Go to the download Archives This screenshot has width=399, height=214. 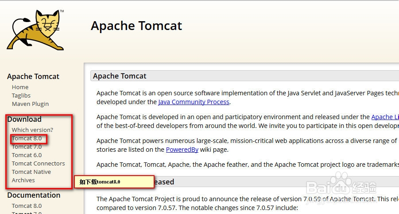[23, 180]
